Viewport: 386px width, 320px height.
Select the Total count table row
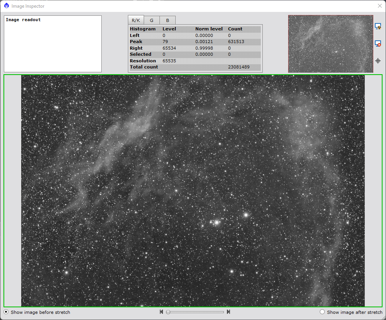click(x=195, y=67)
